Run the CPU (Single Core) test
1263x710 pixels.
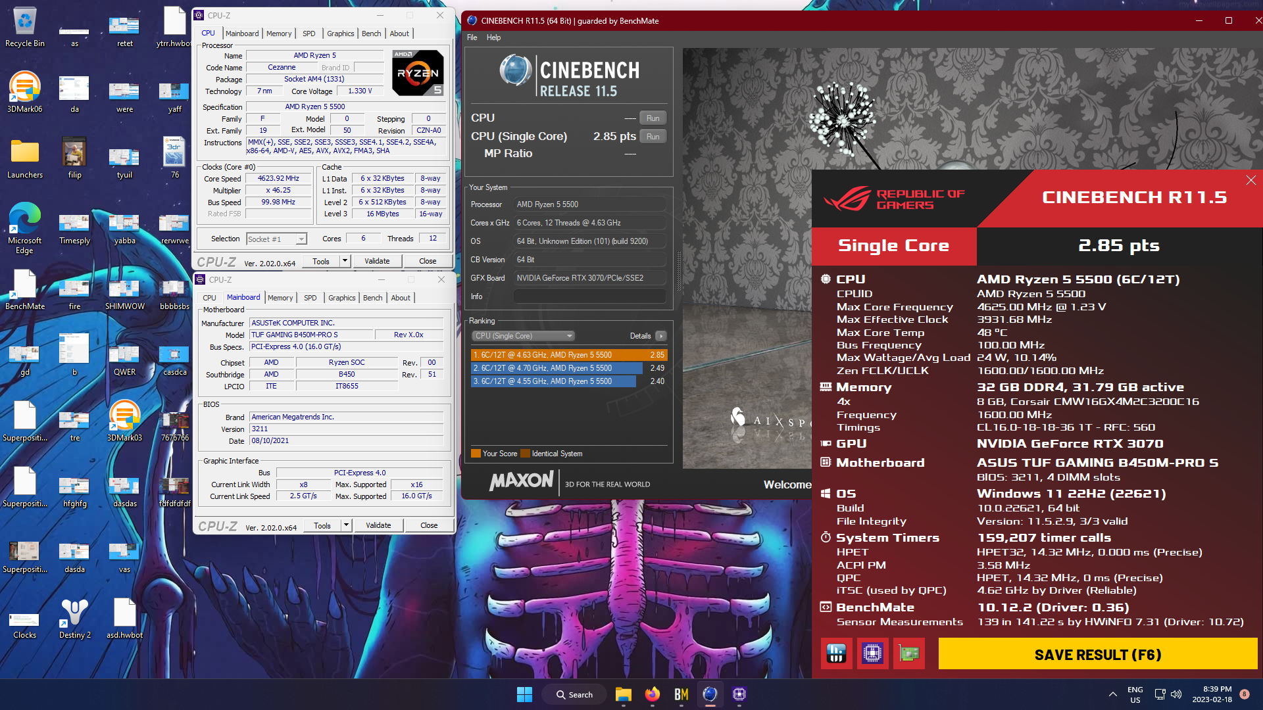coord(653,137)
